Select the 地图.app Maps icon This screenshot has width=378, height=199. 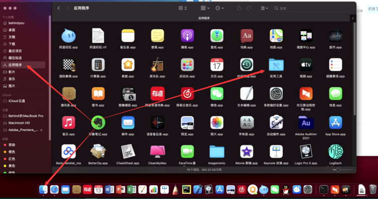[276, 36]
